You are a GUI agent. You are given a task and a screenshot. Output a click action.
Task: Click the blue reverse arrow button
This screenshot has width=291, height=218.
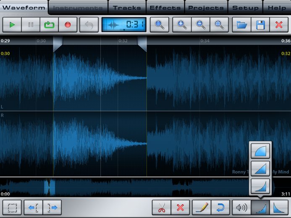tap(220, 208)
